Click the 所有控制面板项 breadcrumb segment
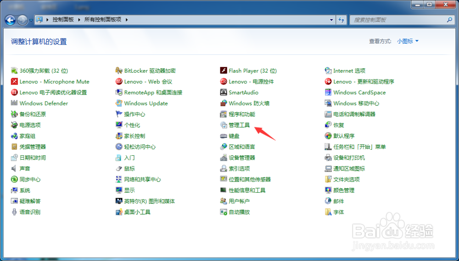The width and height of the screenshot is (459, 261). point(103,20)
